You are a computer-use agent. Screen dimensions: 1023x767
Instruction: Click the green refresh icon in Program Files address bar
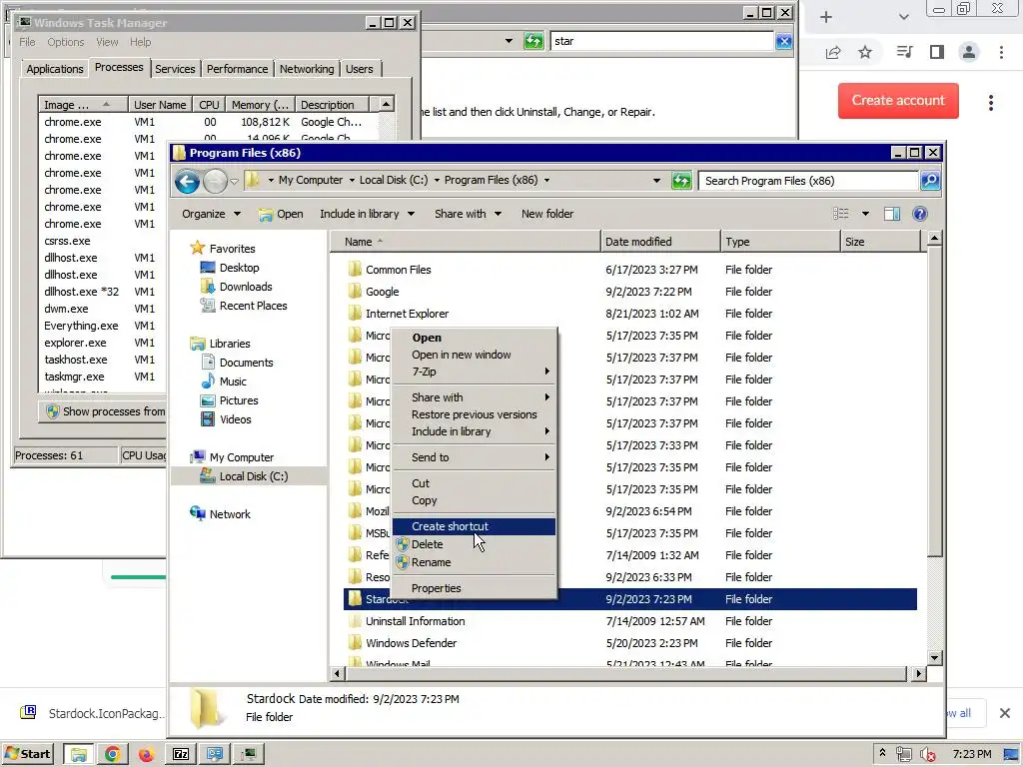[x=681, y=181]
